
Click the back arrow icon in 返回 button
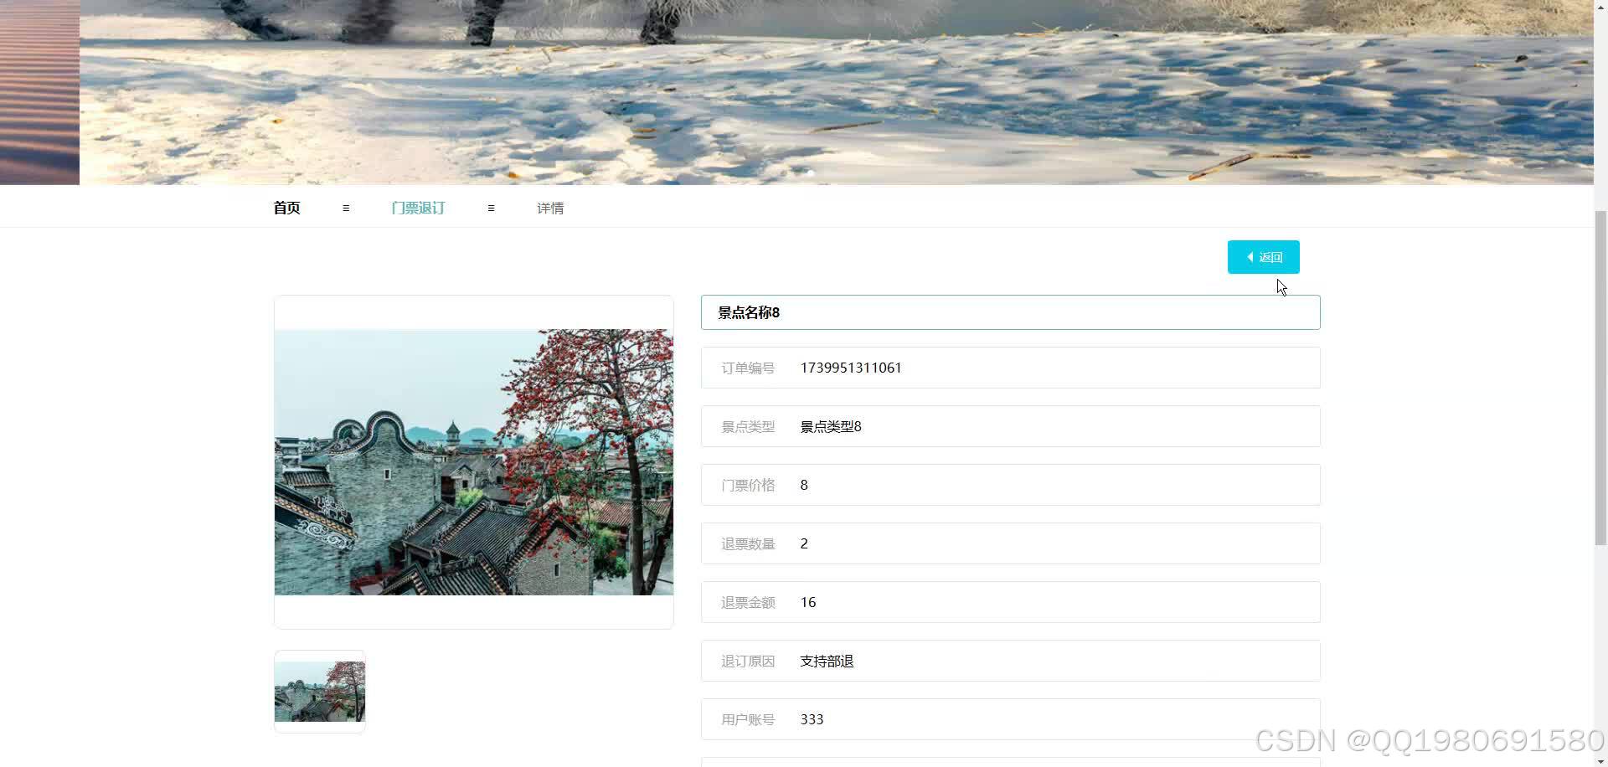[x=1250, y=257]
